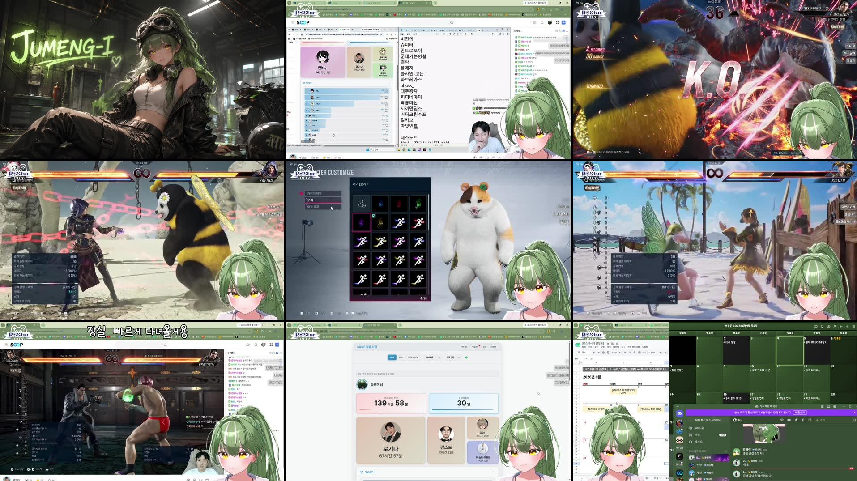The image size is (857, 481).
Task: Go to next month in calendar widget
Action: 847,326
